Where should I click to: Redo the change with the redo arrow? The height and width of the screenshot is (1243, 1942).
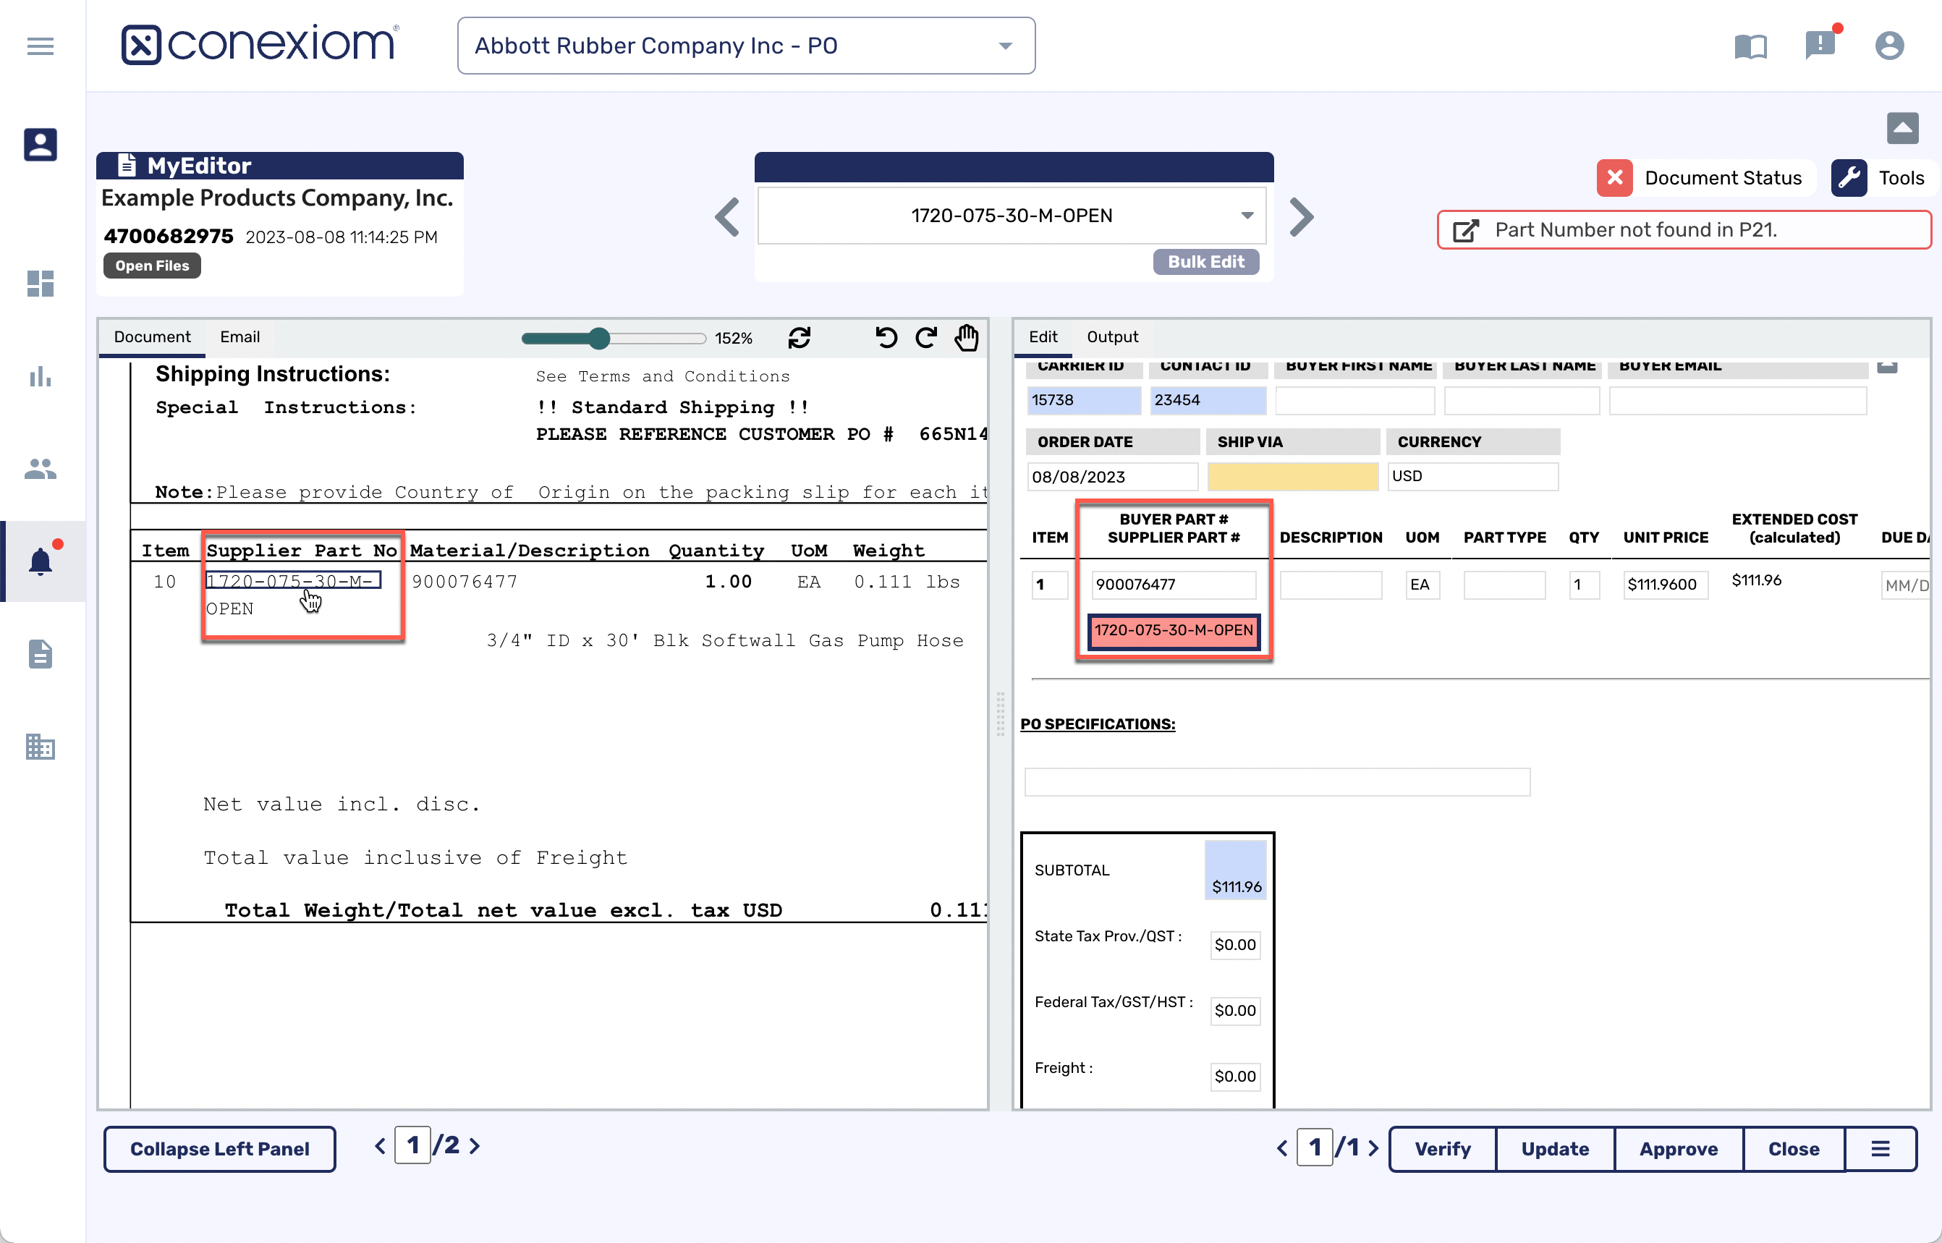point(926,338)
